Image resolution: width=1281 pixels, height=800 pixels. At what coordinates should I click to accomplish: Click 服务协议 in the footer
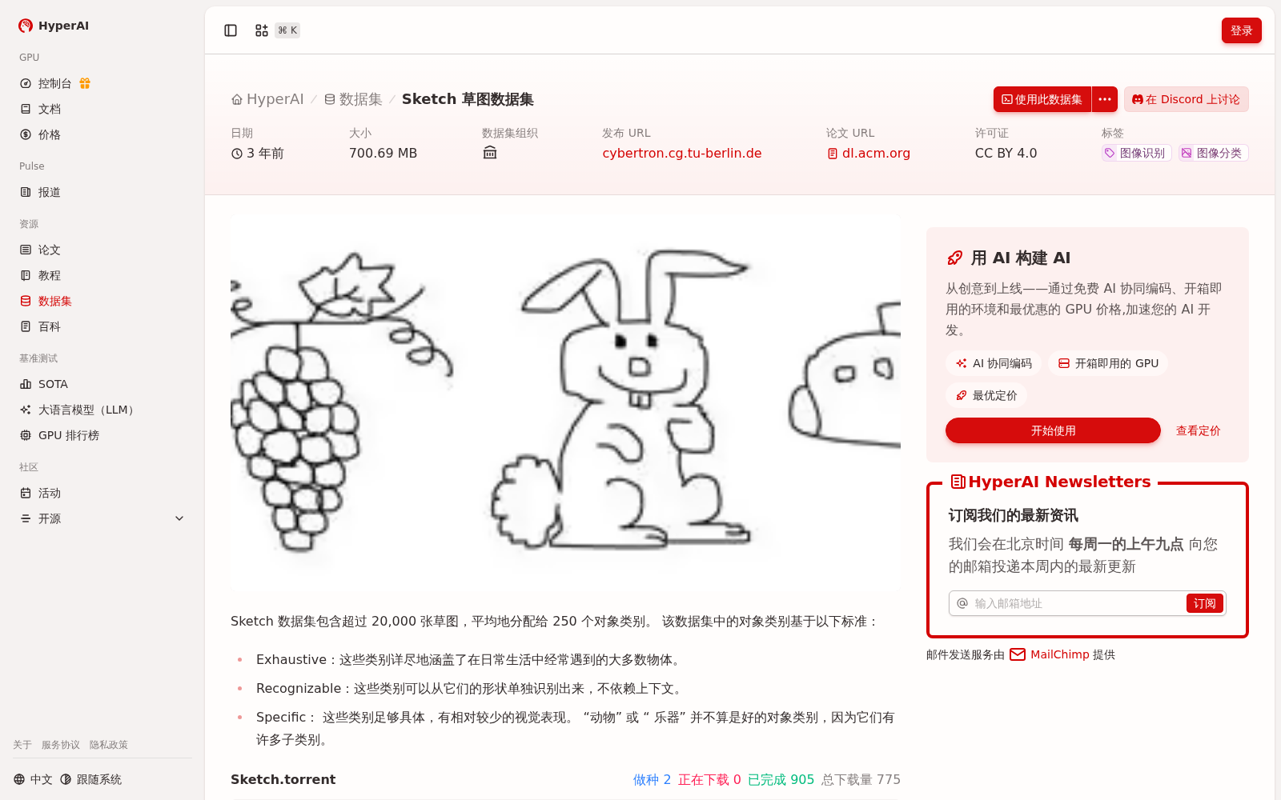pos(61,745)
